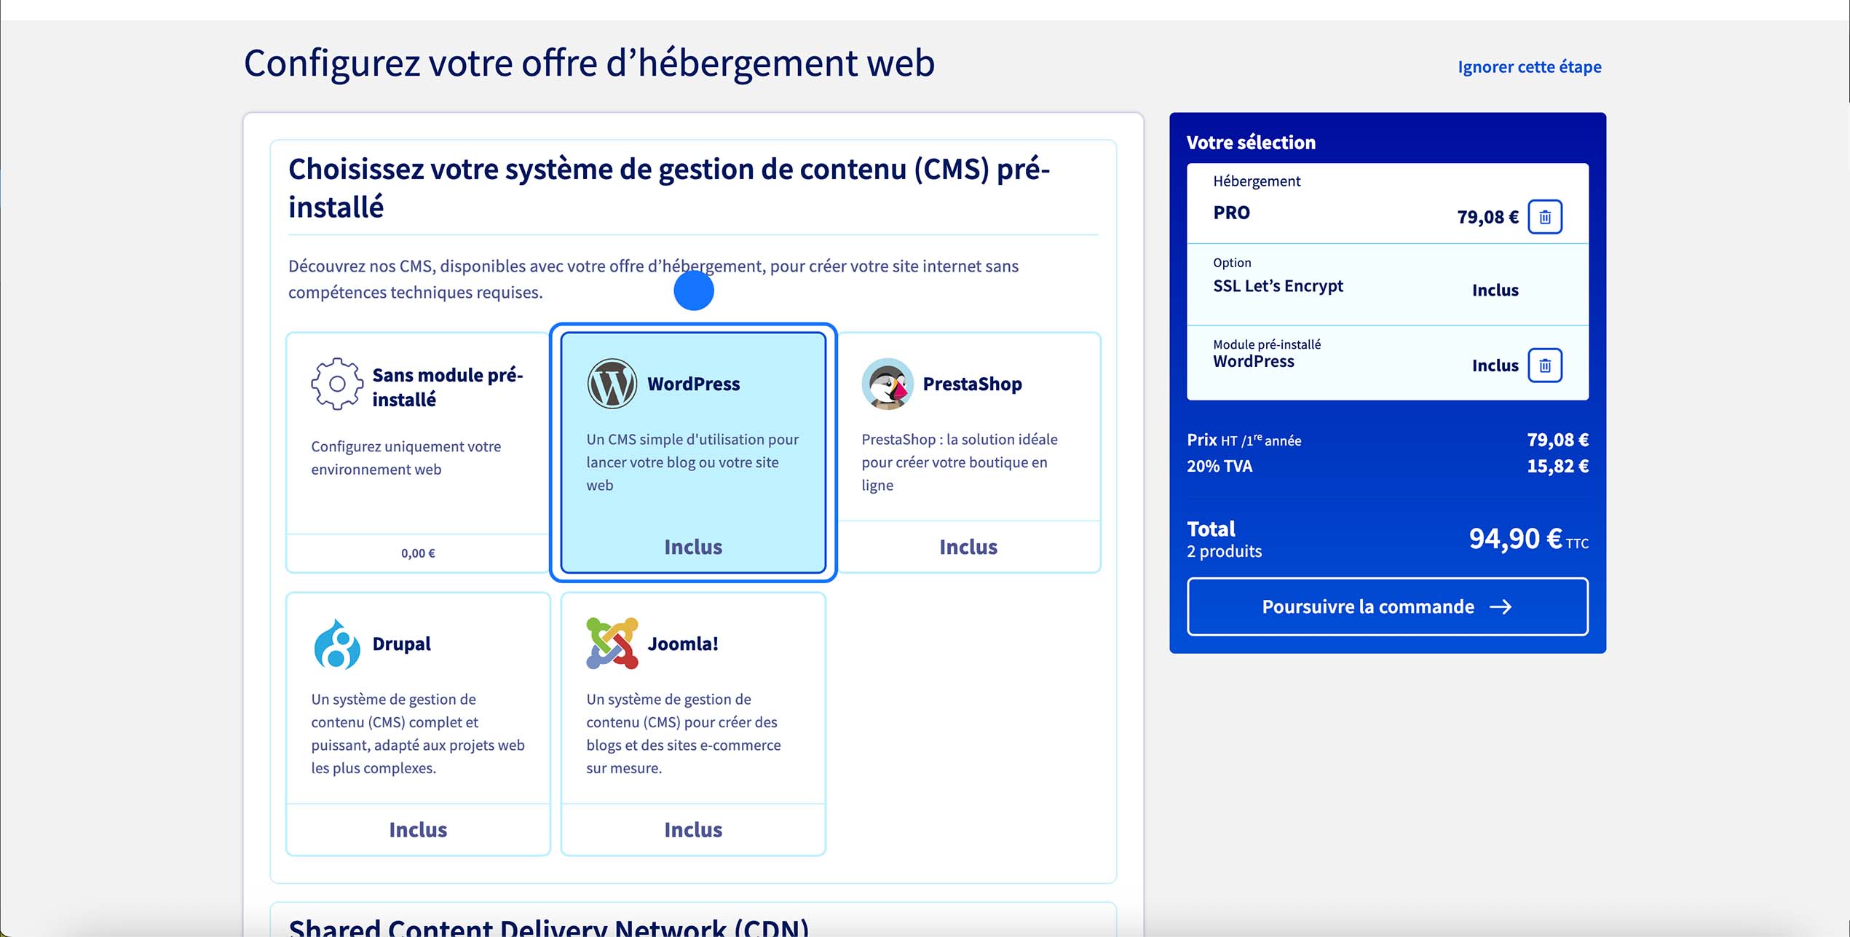
Task: Remove the WordPress module using its trash icon
Action: click(1546, 365)
